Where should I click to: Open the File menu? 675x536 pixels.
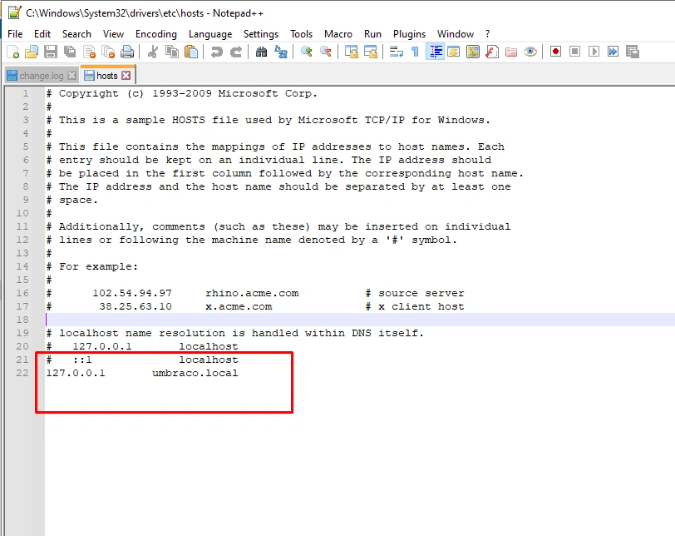15,34
